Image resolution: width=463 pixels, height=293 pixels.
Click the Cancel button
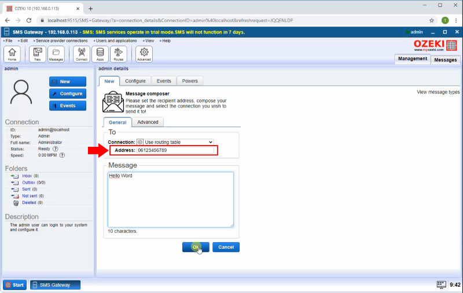tap(226, 247)
